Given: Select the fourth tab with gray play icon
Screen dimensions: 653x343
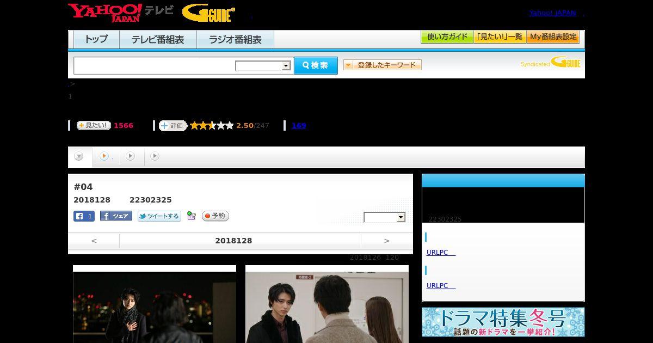Looking at the screenshot, I should tap(155, 156).
